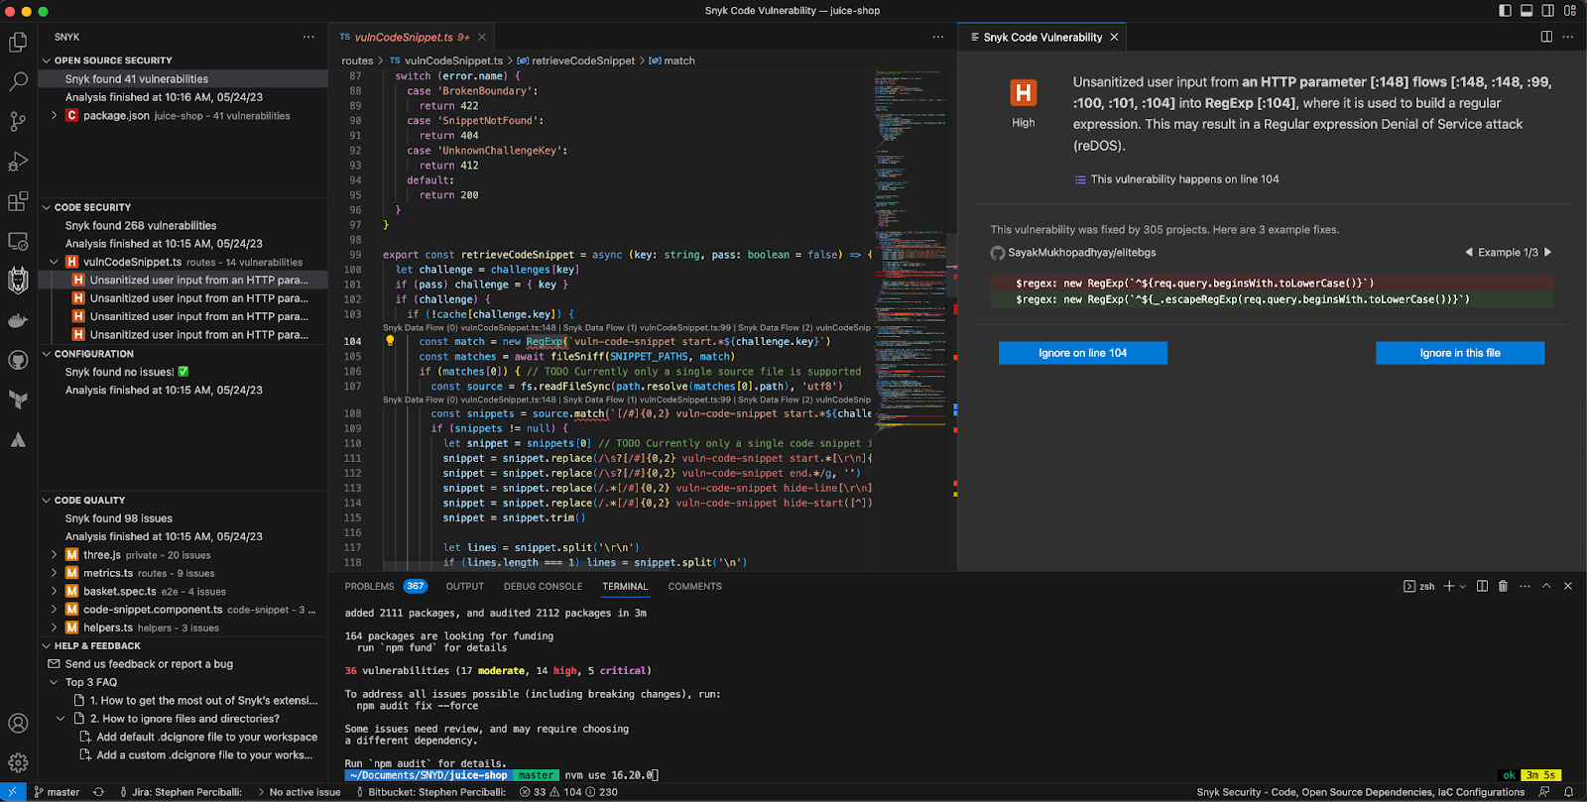Toggle the bottom panel layout button
This screenshot has width=1587, height=802.
pos(1526,11)
